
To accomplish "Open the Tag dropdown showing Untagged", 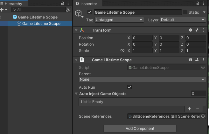I will click(119, 20).
